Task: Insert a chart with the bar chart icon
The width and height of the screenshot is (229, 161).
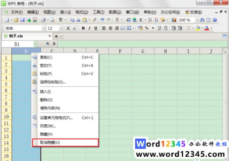Action: point(174,20)
